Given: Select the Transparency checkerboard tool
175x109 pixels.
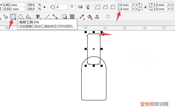Looking at the screenshot, I should pos(72,17).
